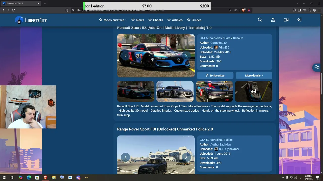Open the Police category breadcrumb link
This screenshot has height=181, width=323.
(x=228, y=140)
